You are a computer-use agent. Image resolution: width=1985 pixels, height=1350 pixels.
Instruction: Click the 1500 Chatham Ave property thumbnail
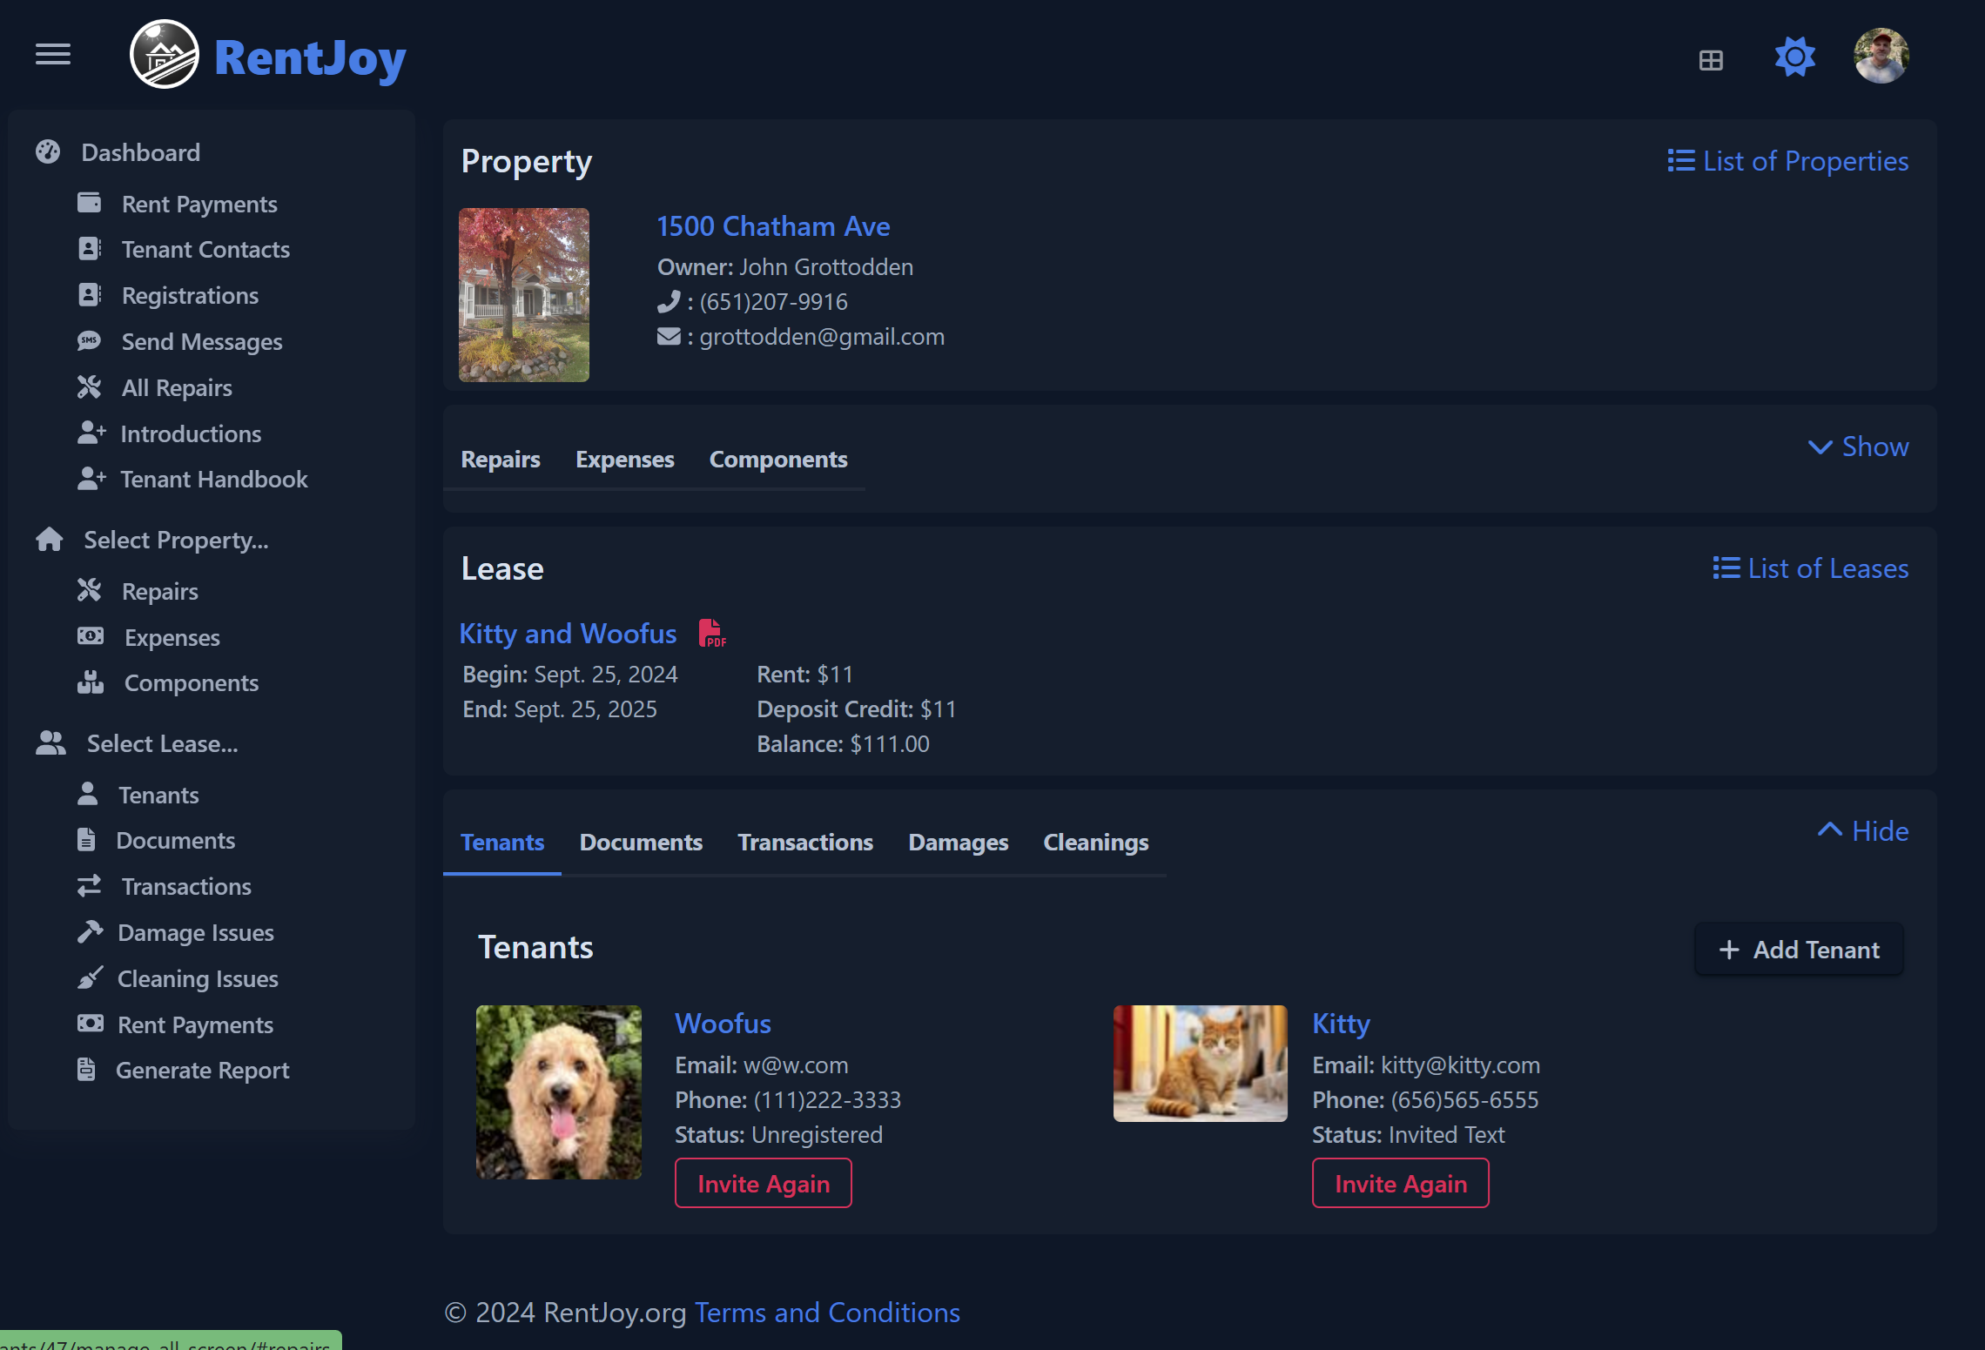click(524, 295)
